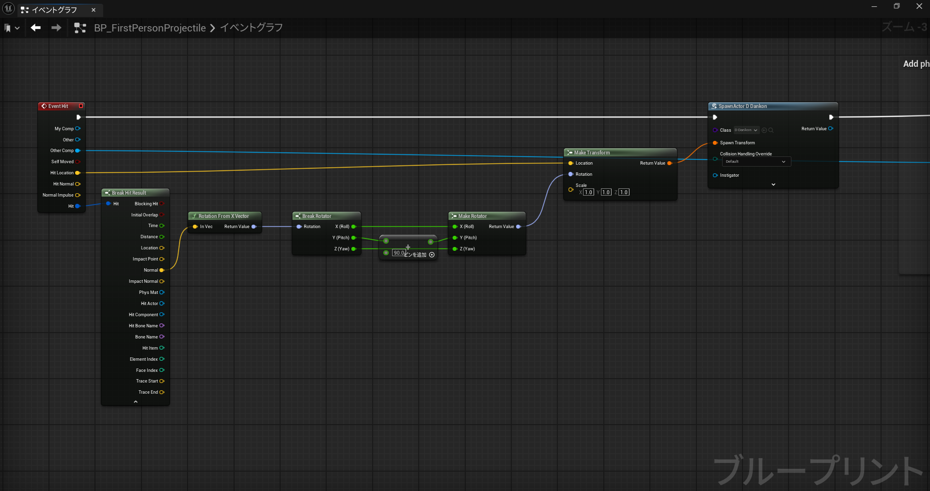Image resolution: width=930 pixels, height=491 pixels.
Task: Click the Event Hit exec output pin
Action: [79, 117]
